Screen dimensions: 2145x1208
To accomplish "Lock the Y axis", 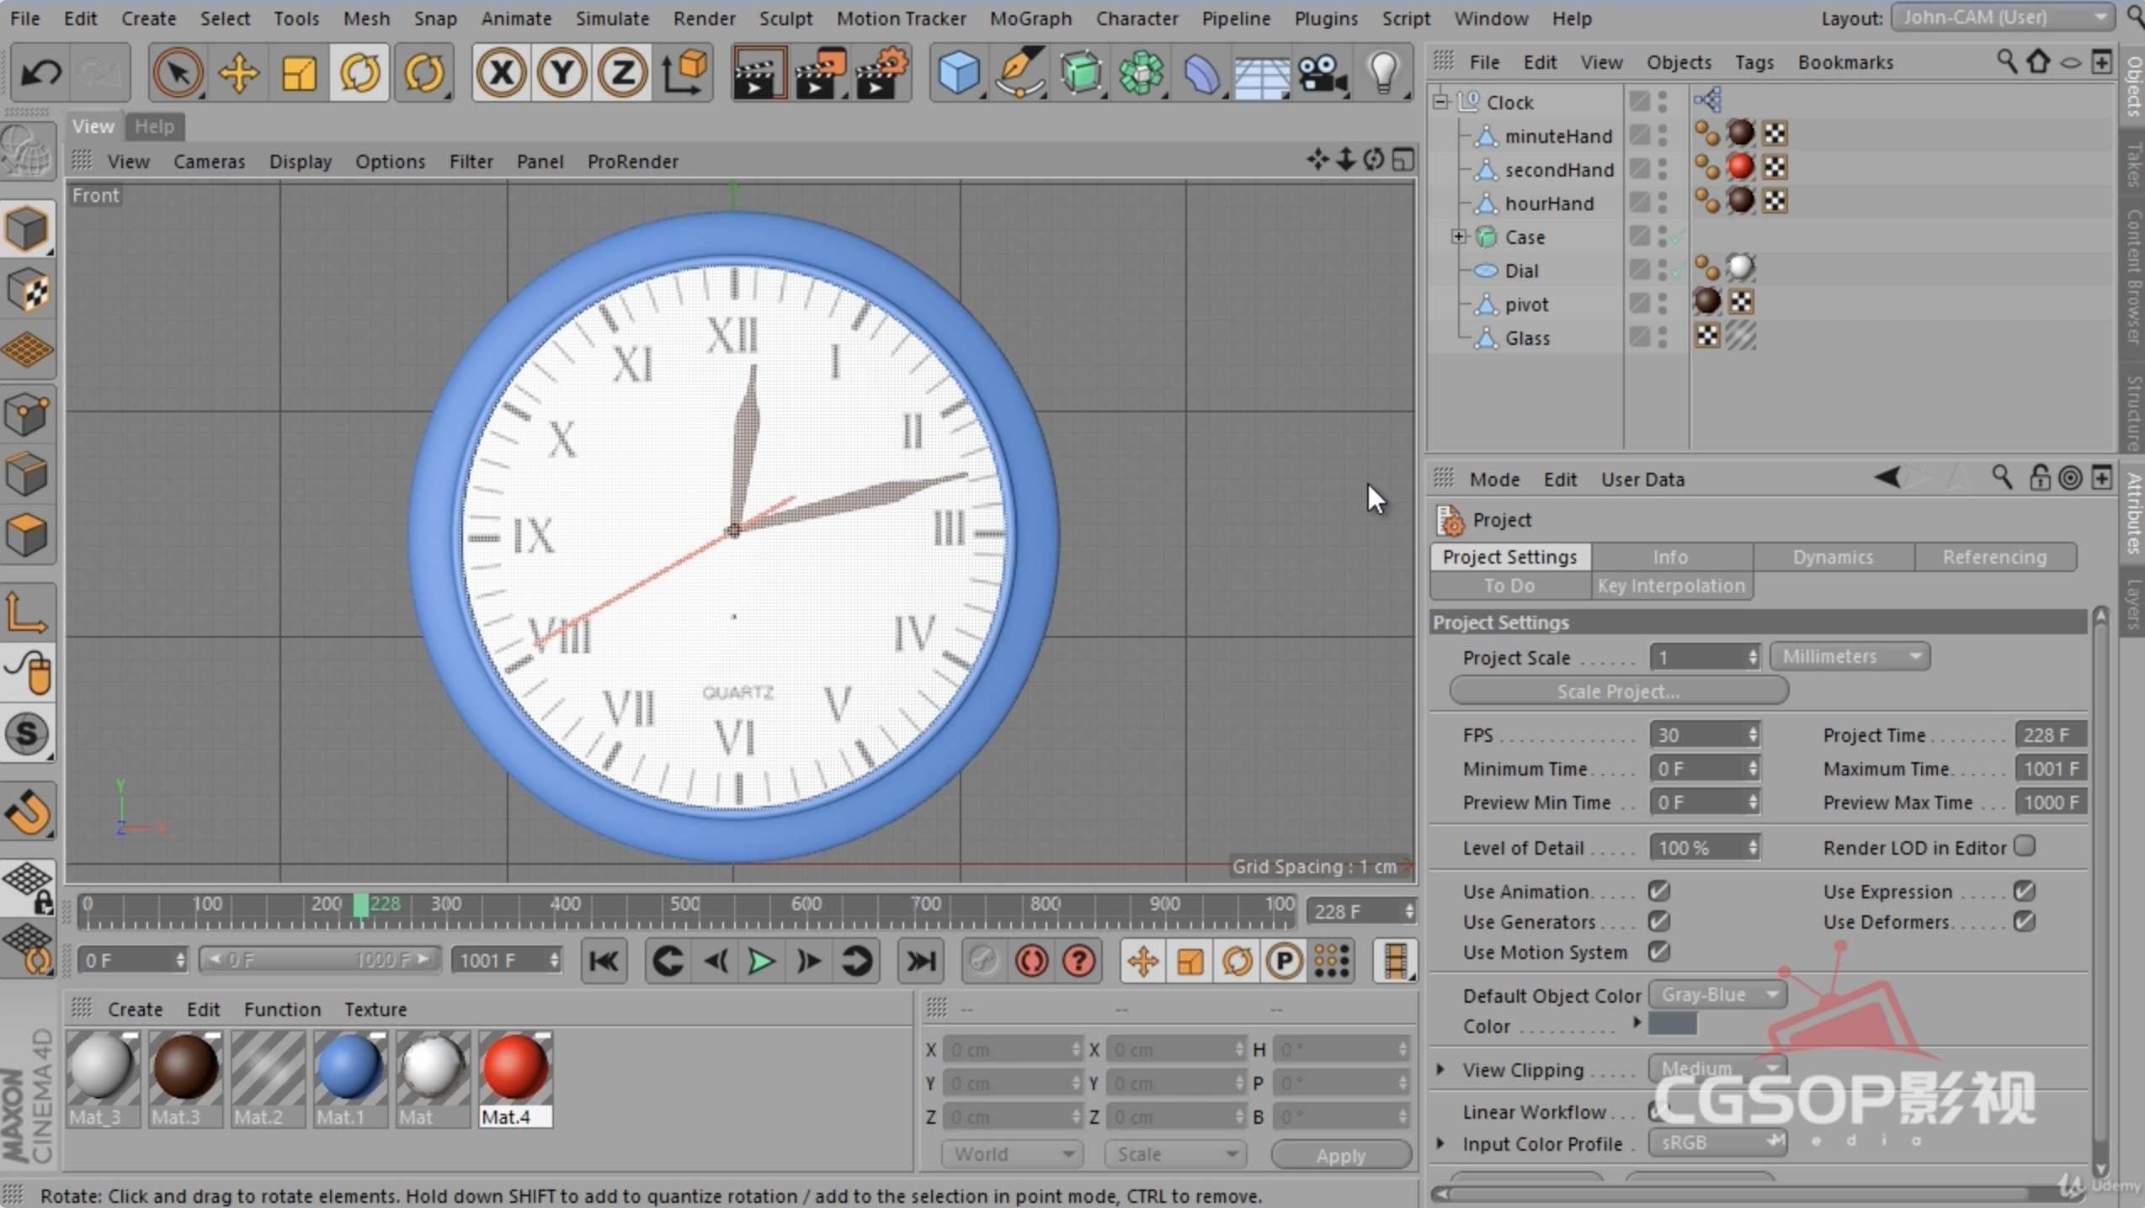I will [x=561, y=72].
